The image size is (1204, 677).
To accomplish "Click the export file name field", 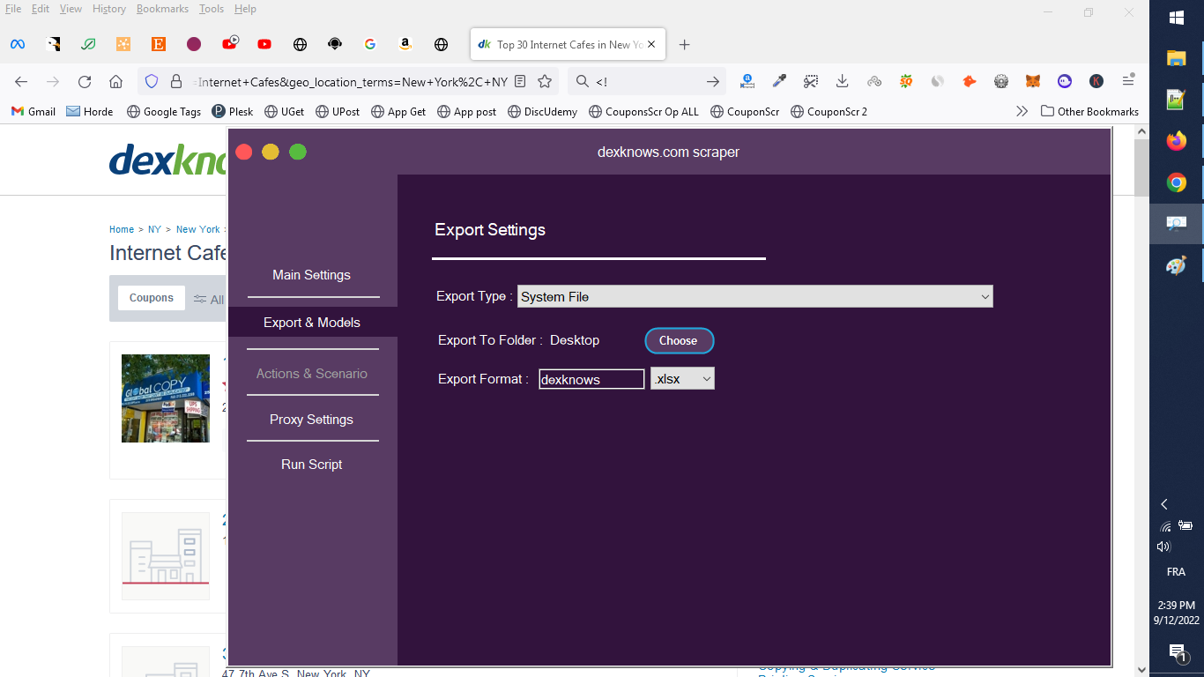I will click(x=591, y=379).
